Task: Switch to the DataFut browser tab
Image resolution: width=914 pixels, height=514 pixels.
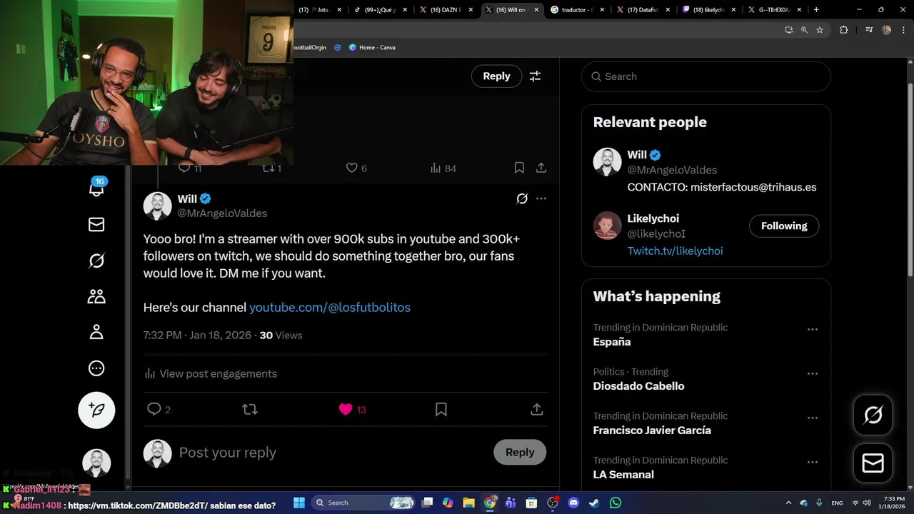Action: point(643,10)
